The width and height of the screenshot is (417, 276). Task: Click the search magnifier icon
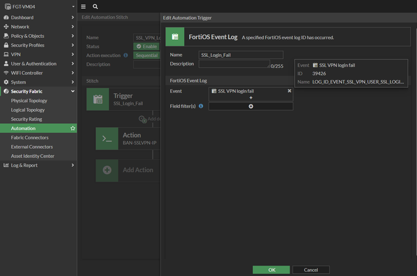click(95, 6)
